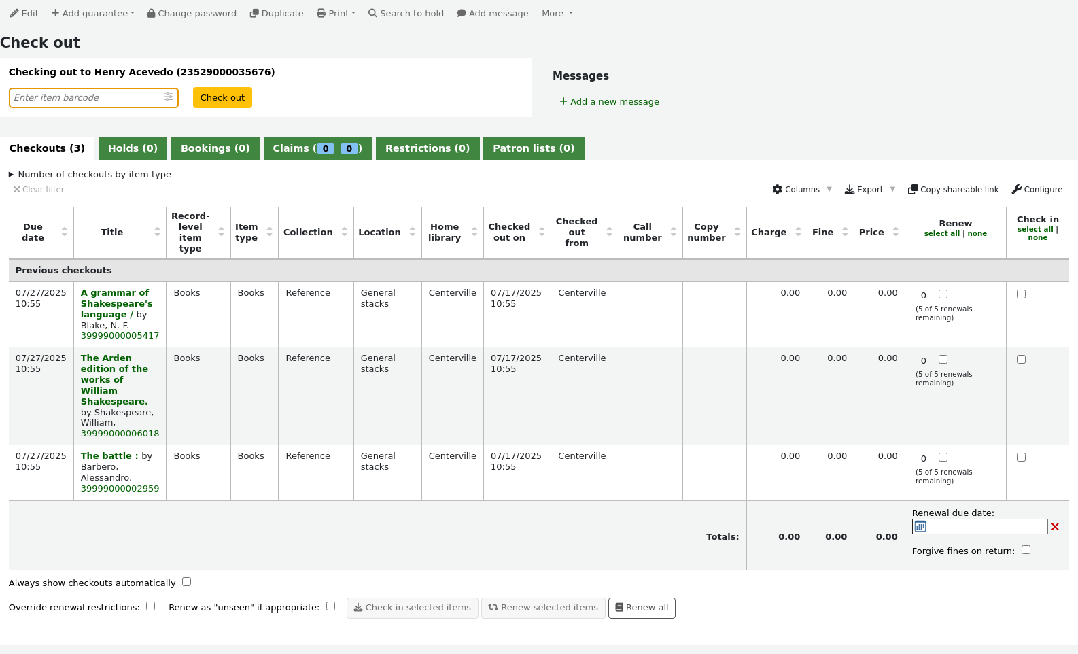This screenshot has width=1078, height=654.
Task: Open The Arden edition title link
Action: 114,379
